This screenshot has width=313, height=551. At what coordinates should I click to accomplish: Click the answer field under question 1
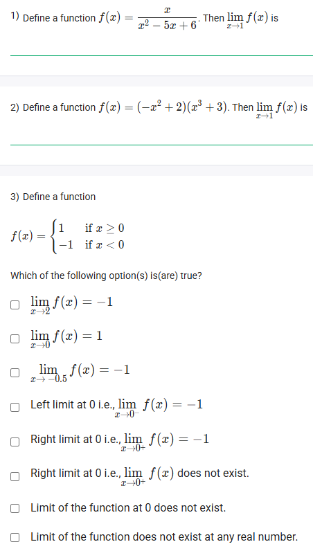[x=161, y=48]
